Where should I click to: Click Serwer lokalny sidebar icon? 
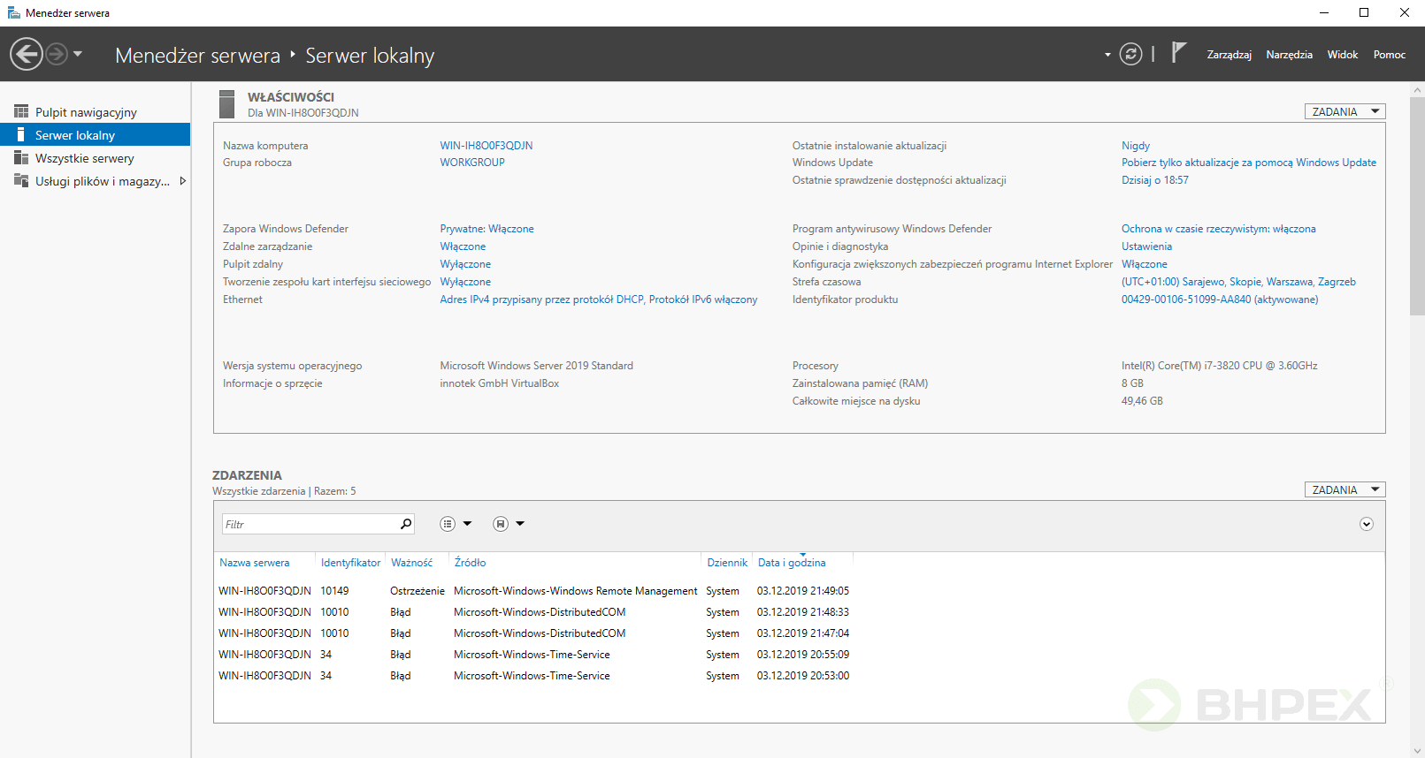pos(21,134)
